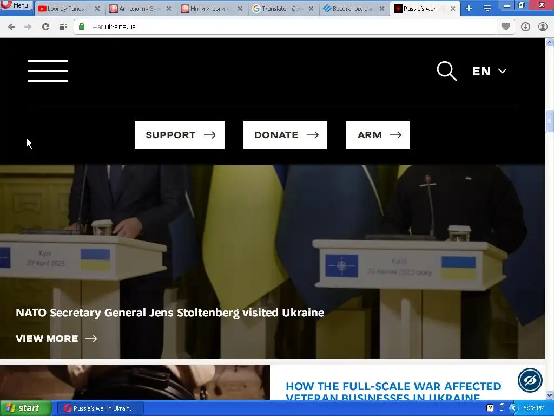Open the user account icon

543,27
